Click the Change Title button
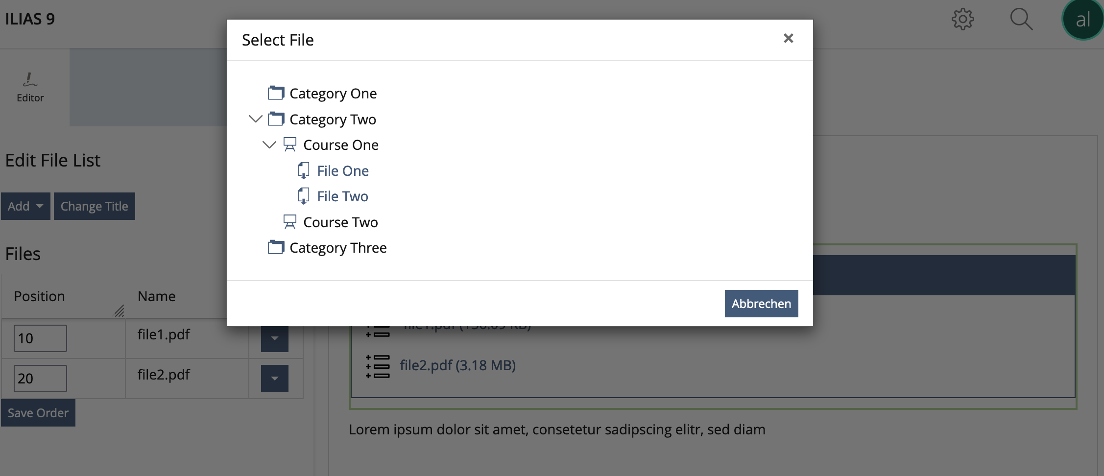 (94, 206)
